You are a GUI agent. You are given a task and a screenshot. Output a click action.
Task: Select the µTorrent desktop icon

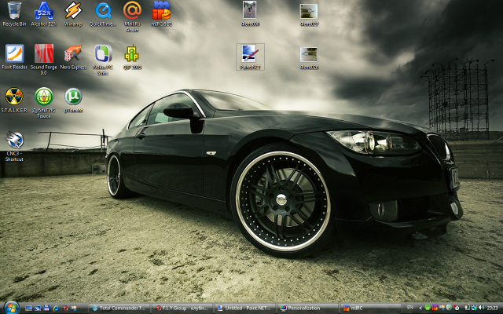(73, 100)
